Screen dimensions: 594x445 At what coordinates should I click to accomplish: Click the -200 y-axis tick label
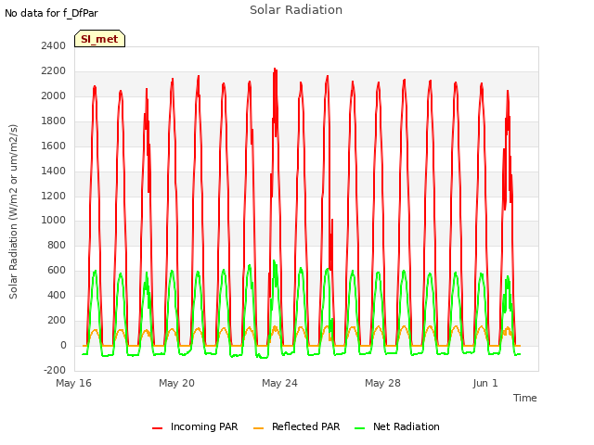(55, 370)
